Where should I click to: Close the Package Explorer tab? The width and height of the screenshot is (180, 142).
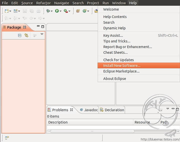[x=25, y=27]
